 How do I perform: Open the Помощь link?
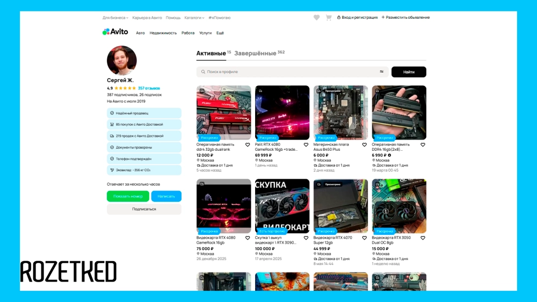pyautogui.click(x=173, y=18)
